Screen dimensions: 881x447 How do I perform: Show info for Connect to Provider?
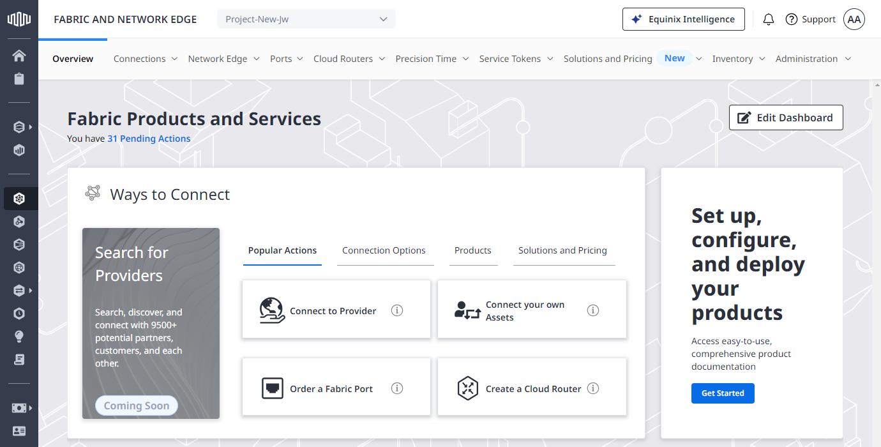[397, 310]
